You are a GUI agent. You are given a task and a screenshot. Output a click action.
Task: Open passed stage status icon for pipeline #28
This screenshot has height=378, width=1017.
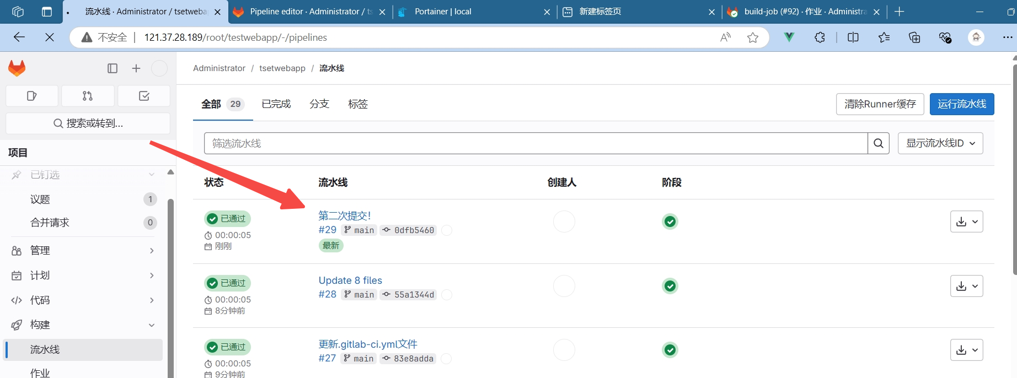tap(670, 286)
